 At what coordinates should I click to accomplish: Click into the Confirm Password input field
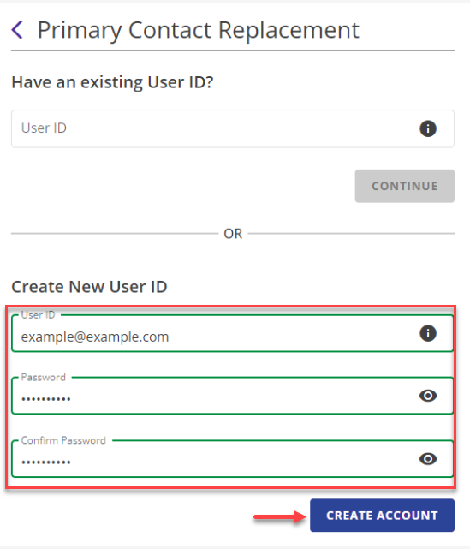pos(233,459)
